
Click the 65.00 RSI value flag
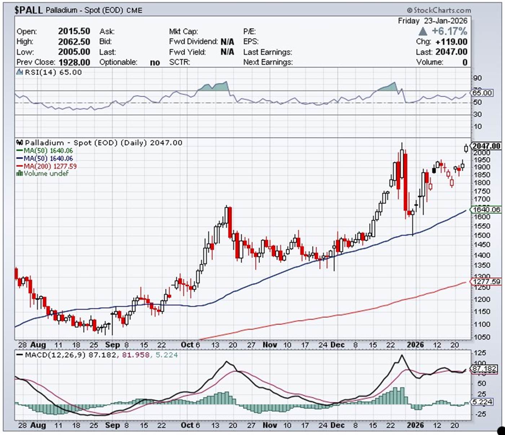(482, 93)
